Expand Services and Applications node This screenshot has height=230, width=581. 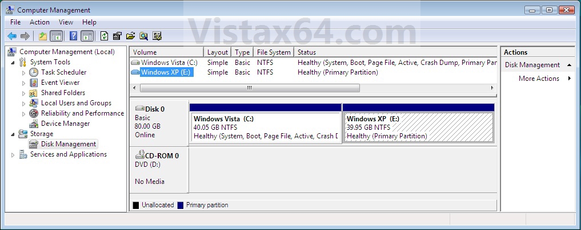(x=13, y=155)
